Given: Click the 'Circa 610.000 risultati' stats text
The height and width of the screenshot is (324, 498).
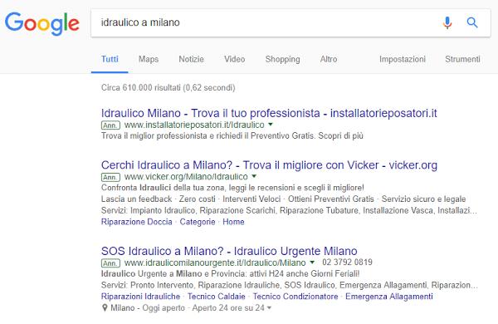Looking at the screenshot, I should [x=168, y=88].
